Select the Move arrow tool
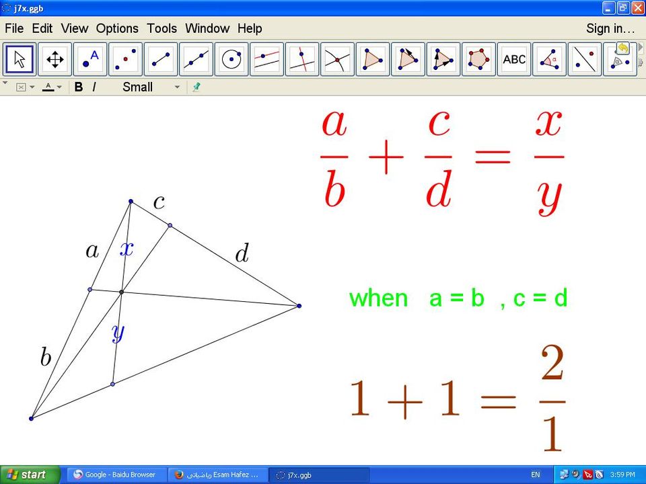646x484 pixels. (20, 59)
